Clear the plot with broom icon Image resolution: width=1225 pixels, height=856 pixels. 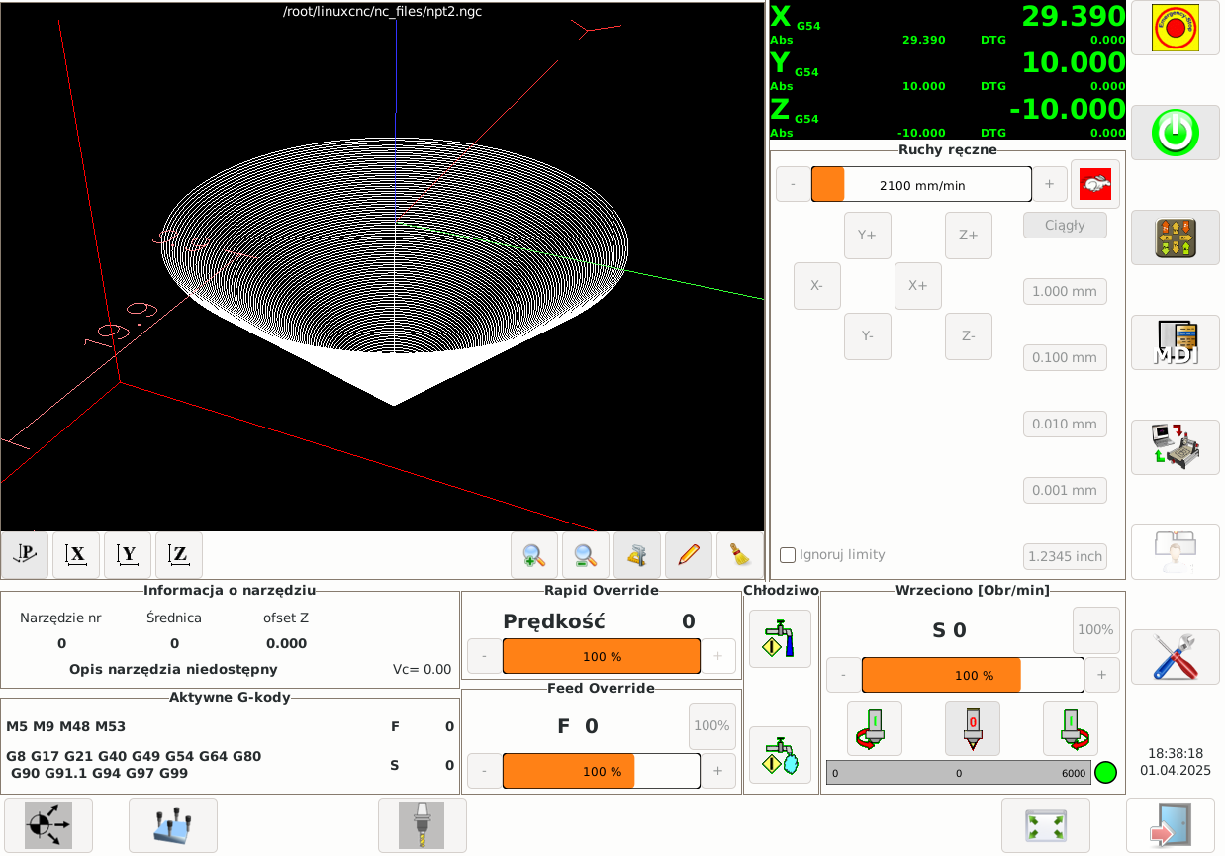[x=740, y=555]
